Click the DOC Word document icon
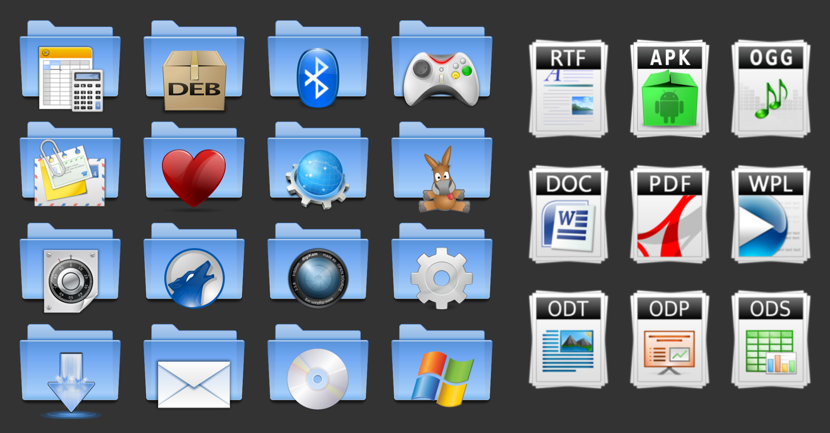This screenshot has width=830, height=433. pos(568,214)
